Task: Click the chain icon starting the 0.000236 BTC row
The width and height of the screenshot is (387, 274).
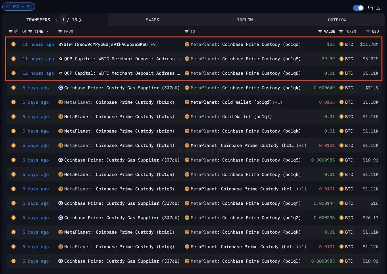Action: point(13,218)
